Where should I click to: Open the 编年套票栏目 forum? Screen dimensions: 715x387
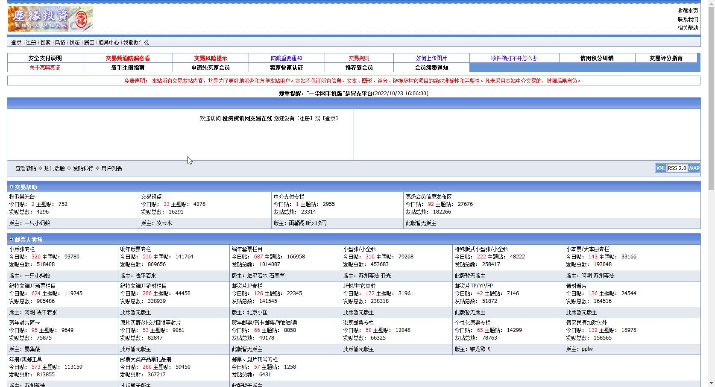pos(247,249)
